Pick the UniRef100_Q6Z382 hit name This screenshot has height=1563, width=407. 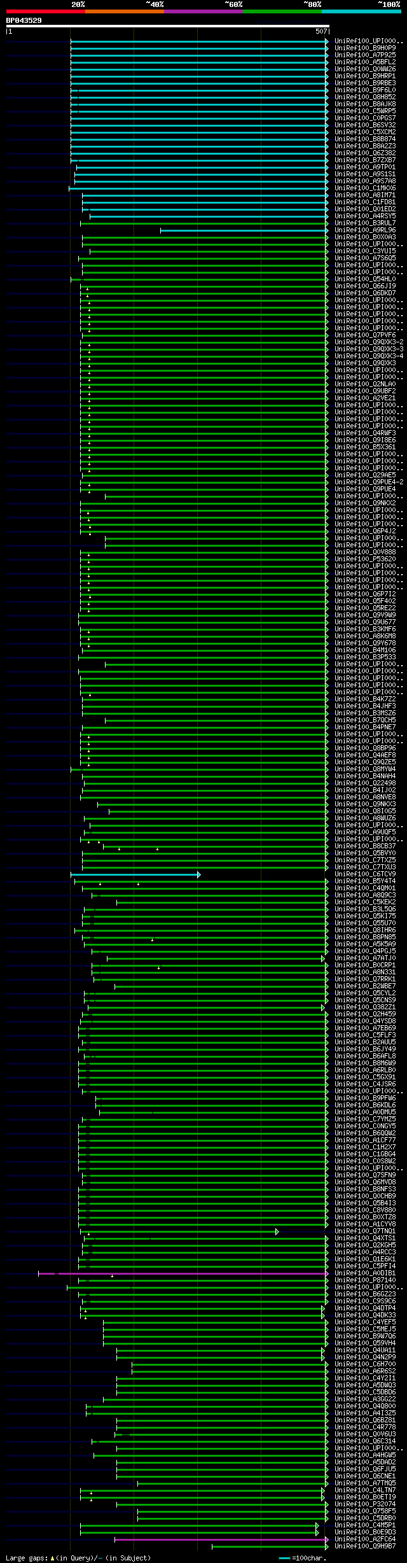365,153
